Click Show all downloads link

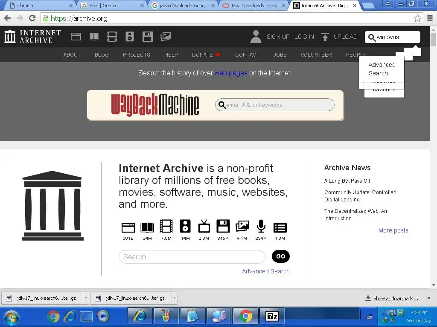click(396, 298)
